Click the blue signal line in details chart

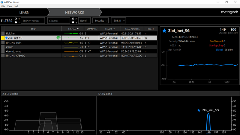click(208, 65)
